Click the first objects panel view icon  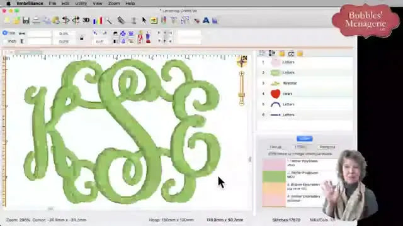coord(262,53)
